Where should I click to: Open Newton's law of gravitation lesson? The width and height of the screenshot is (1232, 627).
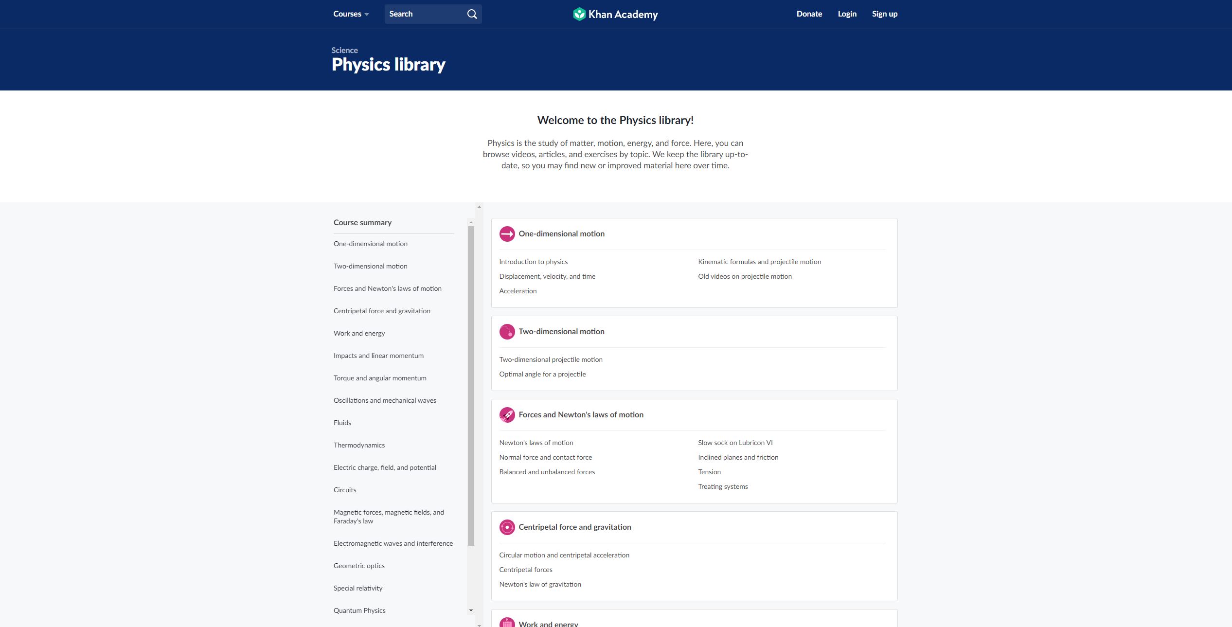click(x=540, y=584)
